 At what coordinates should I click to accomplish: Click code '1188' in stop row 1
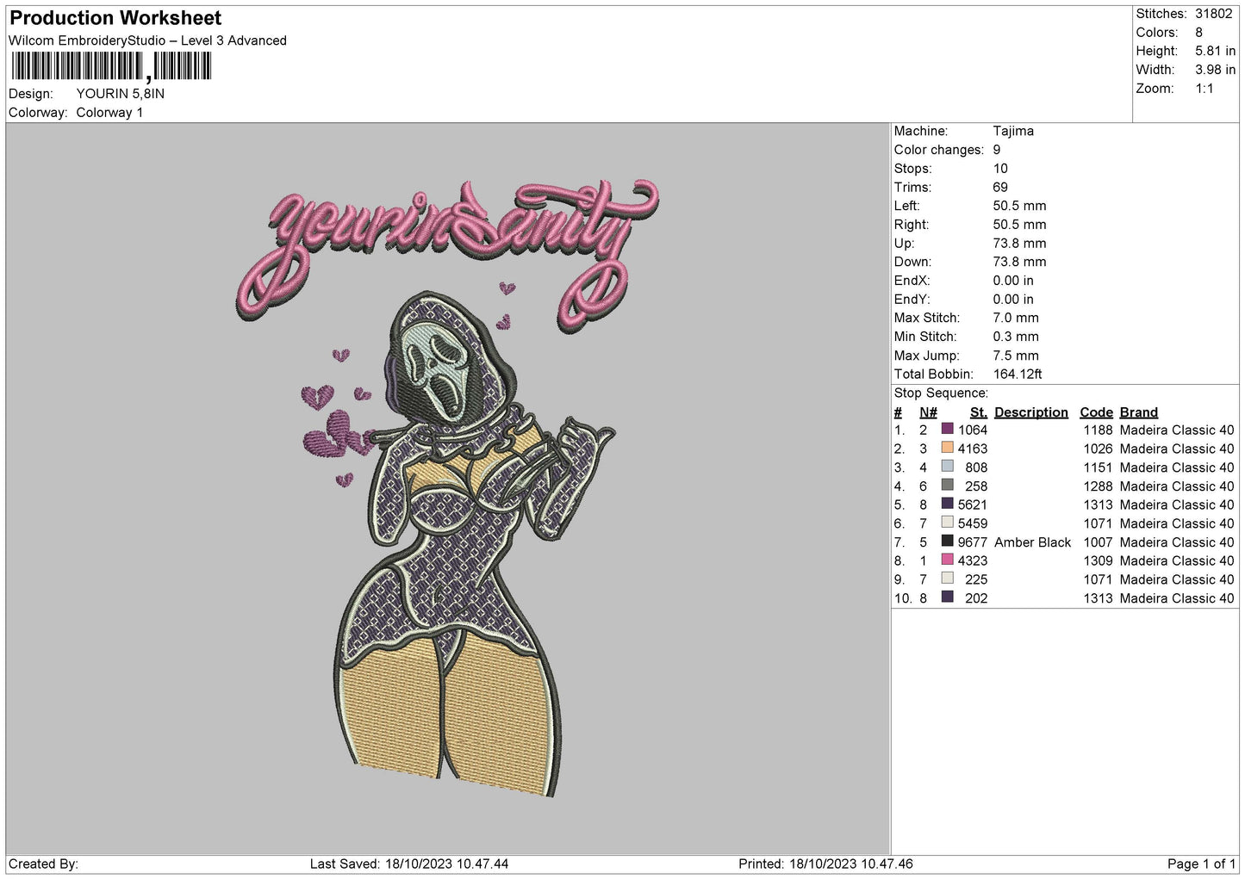point(1098,430)
